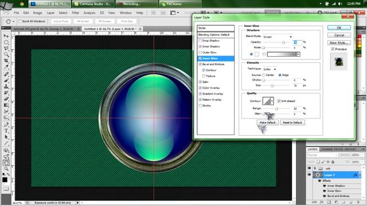Open the Filter menu
The width and height of the screenshot is (367, 206).
pyautogui.click(x=75, y=13)
